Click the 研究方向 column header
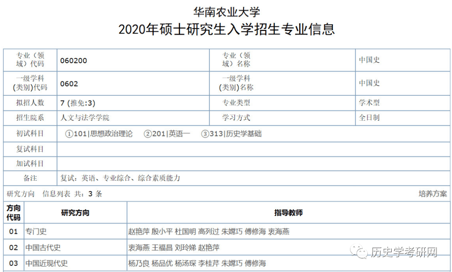452x272 pixels. [75, 213]
